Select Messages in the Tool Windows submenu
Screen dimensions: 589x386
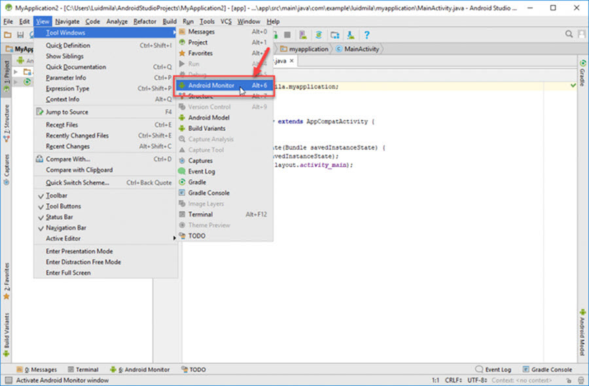[x=224, y=32]
